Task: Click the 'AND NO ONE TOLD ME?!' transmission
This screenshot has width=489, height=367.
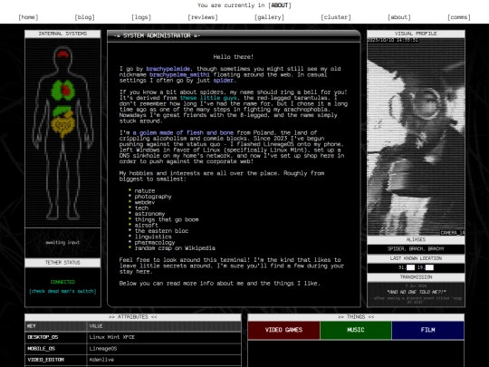Action: pos(416,292)
